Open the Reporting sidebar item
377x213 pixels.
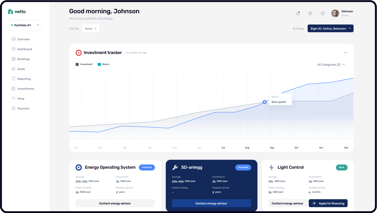tap(24, 79)
